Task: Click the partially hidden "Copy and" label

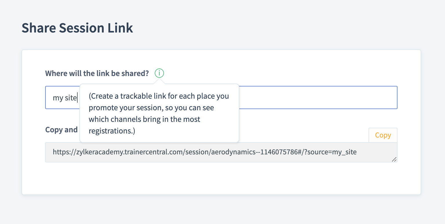Action: point(61,130)
